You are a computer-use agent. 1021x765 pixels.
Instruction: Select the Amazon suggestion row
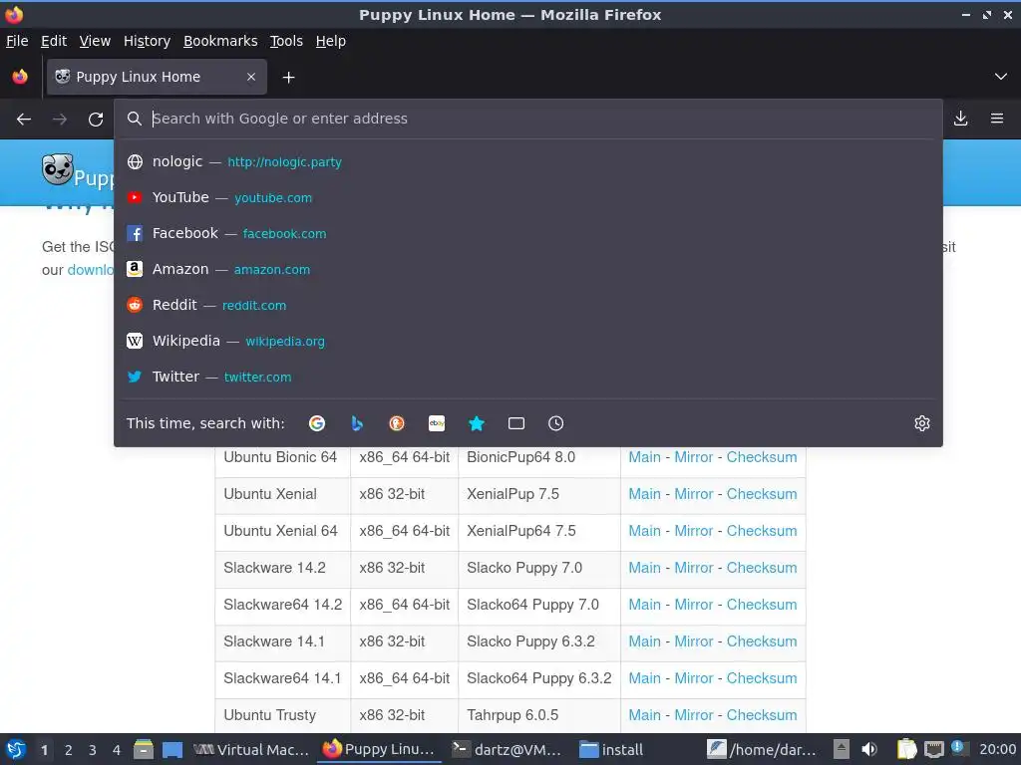(x=528, y=269)
